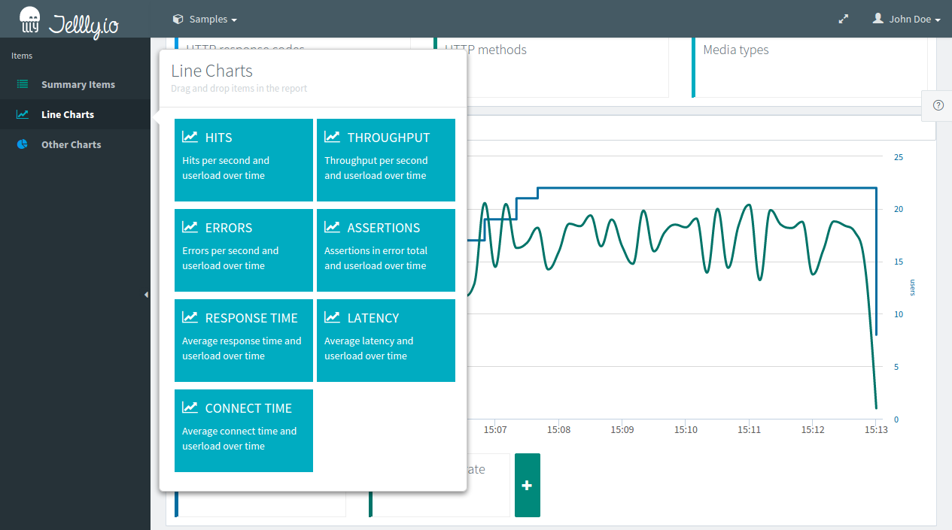Image resolution: width=952 pixels, height=530 pixels.
Task: Pick the ERRORS line chart tile
Action: 243,250
